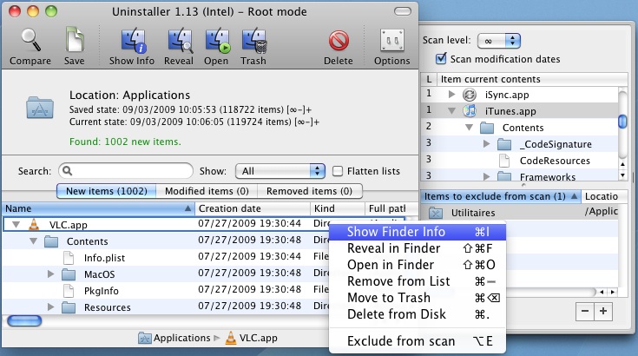Choose Show Finder Info from the context menu
The width and height of the screenshot is (638, 356).
click(418, 232)
